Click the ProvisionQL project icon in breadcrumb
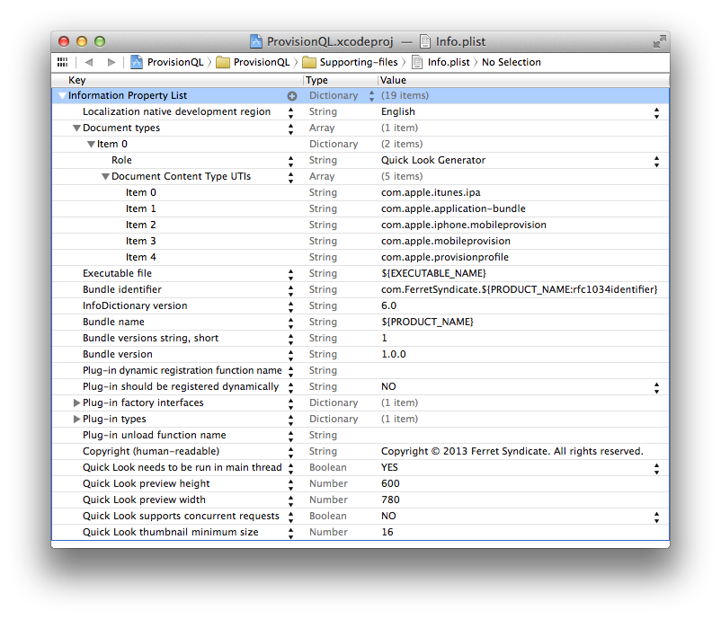721x619 pixels. point(137,62)
